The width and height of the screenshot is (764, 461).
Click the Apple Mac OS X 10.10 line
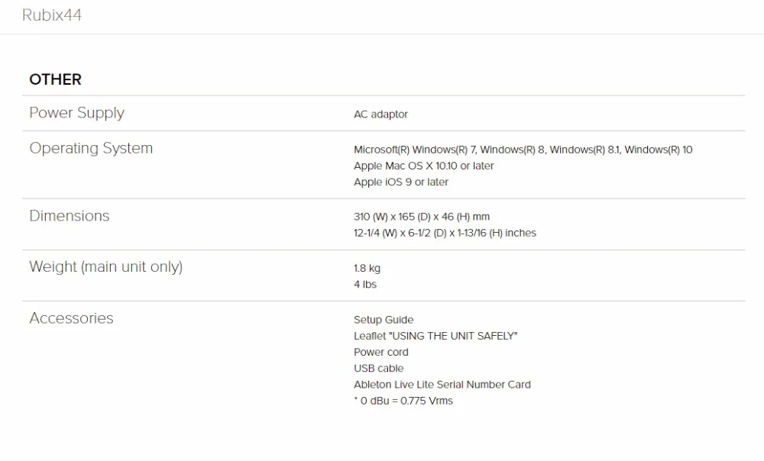[x=423, y=166]
